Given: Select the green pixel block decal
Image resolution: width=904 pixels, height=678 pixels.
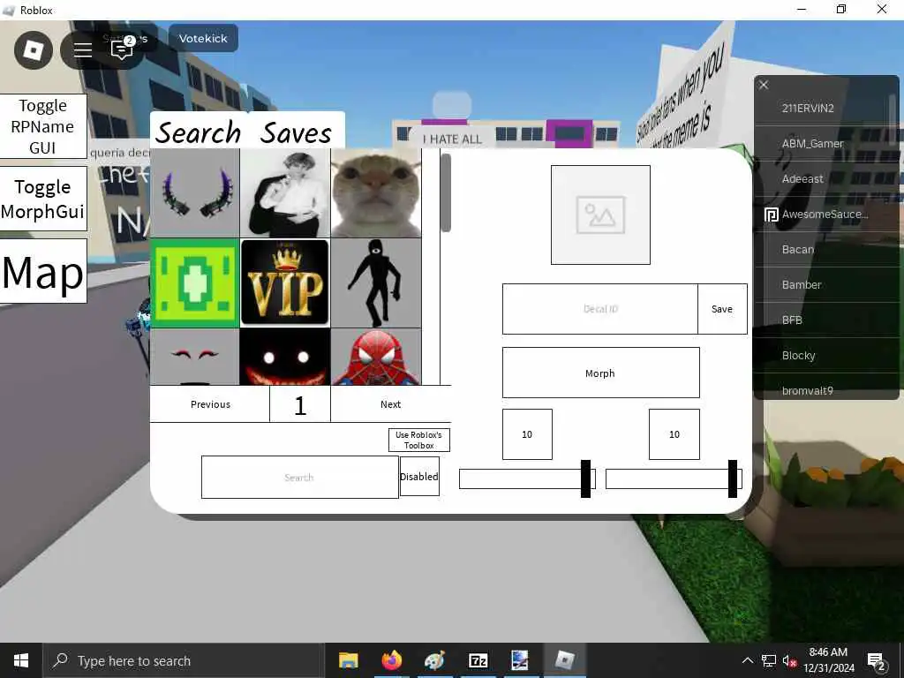Looking at the screenshot, I should tap(195, 283).
